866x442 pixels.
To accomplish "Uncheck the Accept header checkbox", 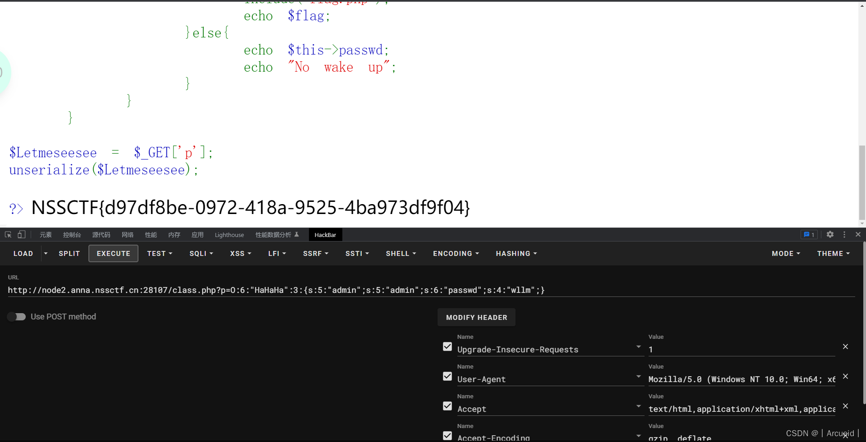I will 447,406.
